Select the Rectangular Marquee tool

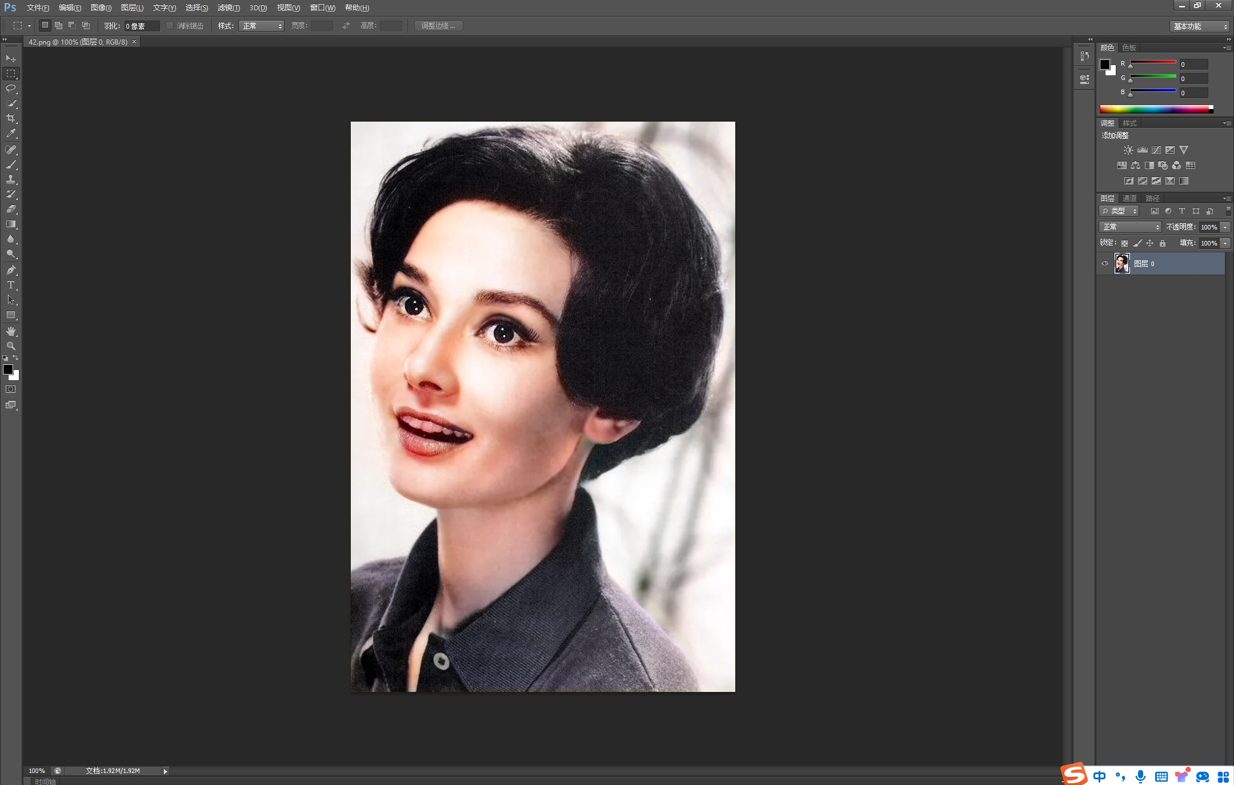coord(11,74)
